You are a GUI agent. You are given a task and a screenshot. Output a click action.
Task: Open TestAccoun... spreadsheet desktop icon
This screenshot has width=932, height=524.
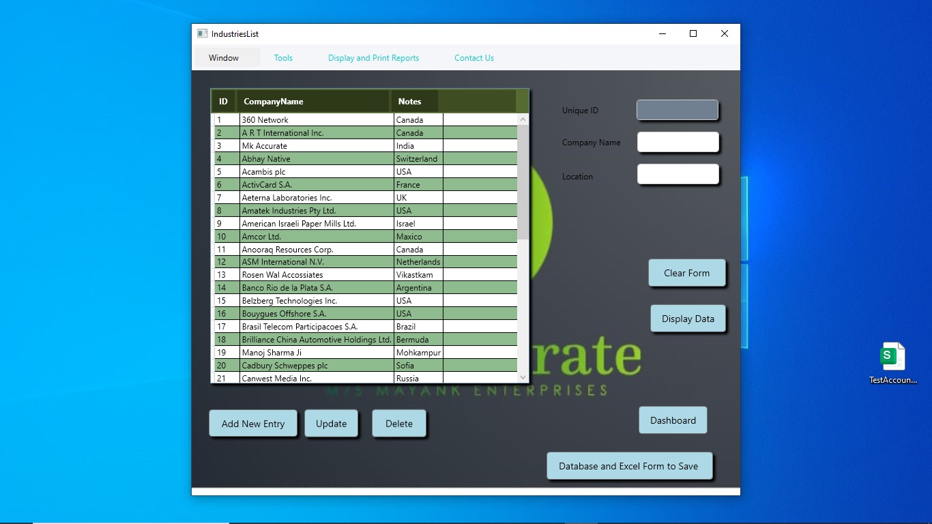click(x=892, y=363)
